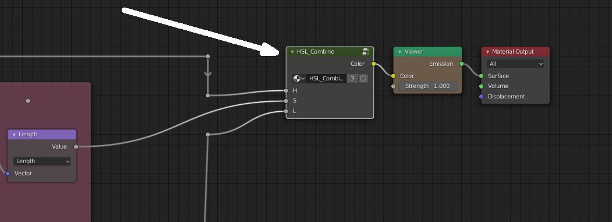Click the Value output socket on Length node

coord(76,147)
